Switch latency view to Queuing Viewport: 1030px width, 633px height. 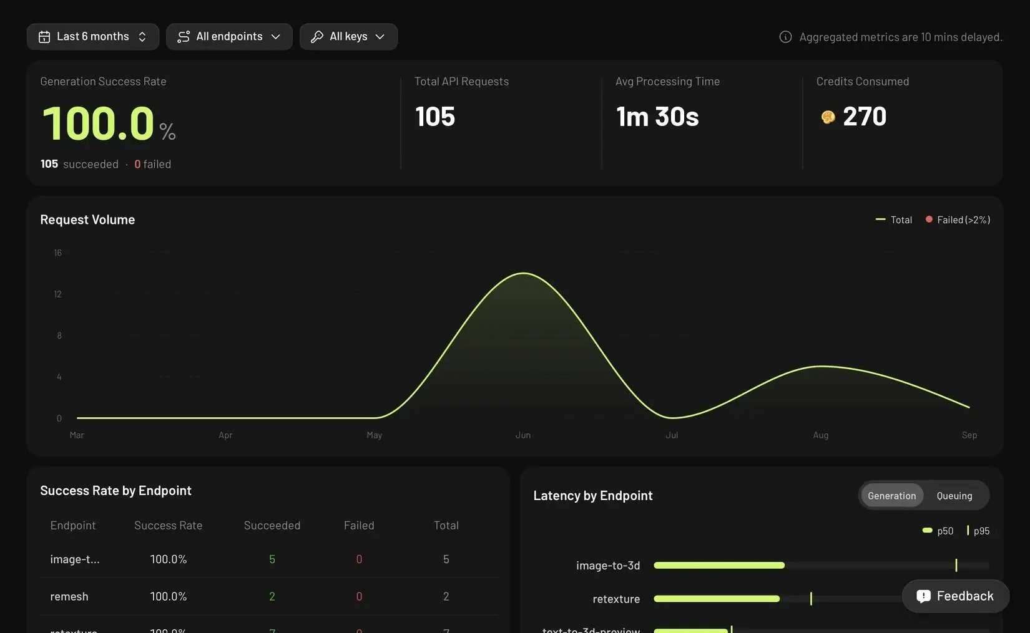pos(954,496)
